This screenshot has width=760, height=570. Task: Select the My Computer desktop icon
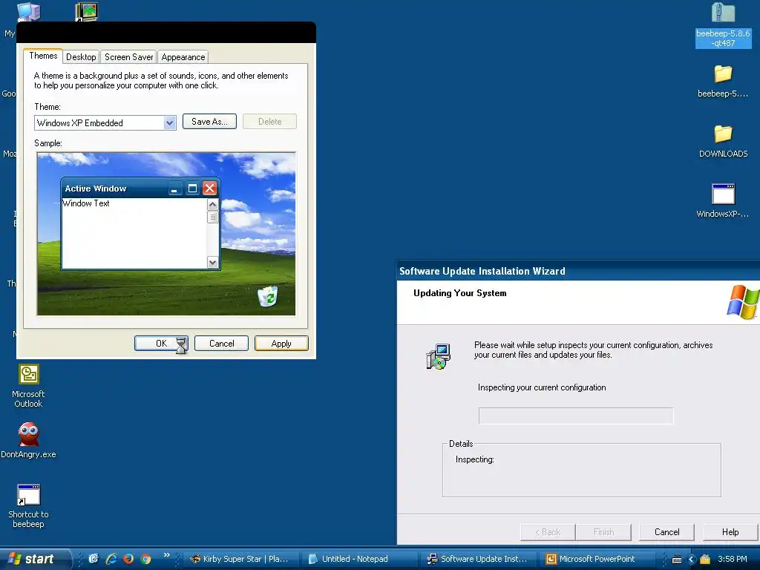point(29,12)
